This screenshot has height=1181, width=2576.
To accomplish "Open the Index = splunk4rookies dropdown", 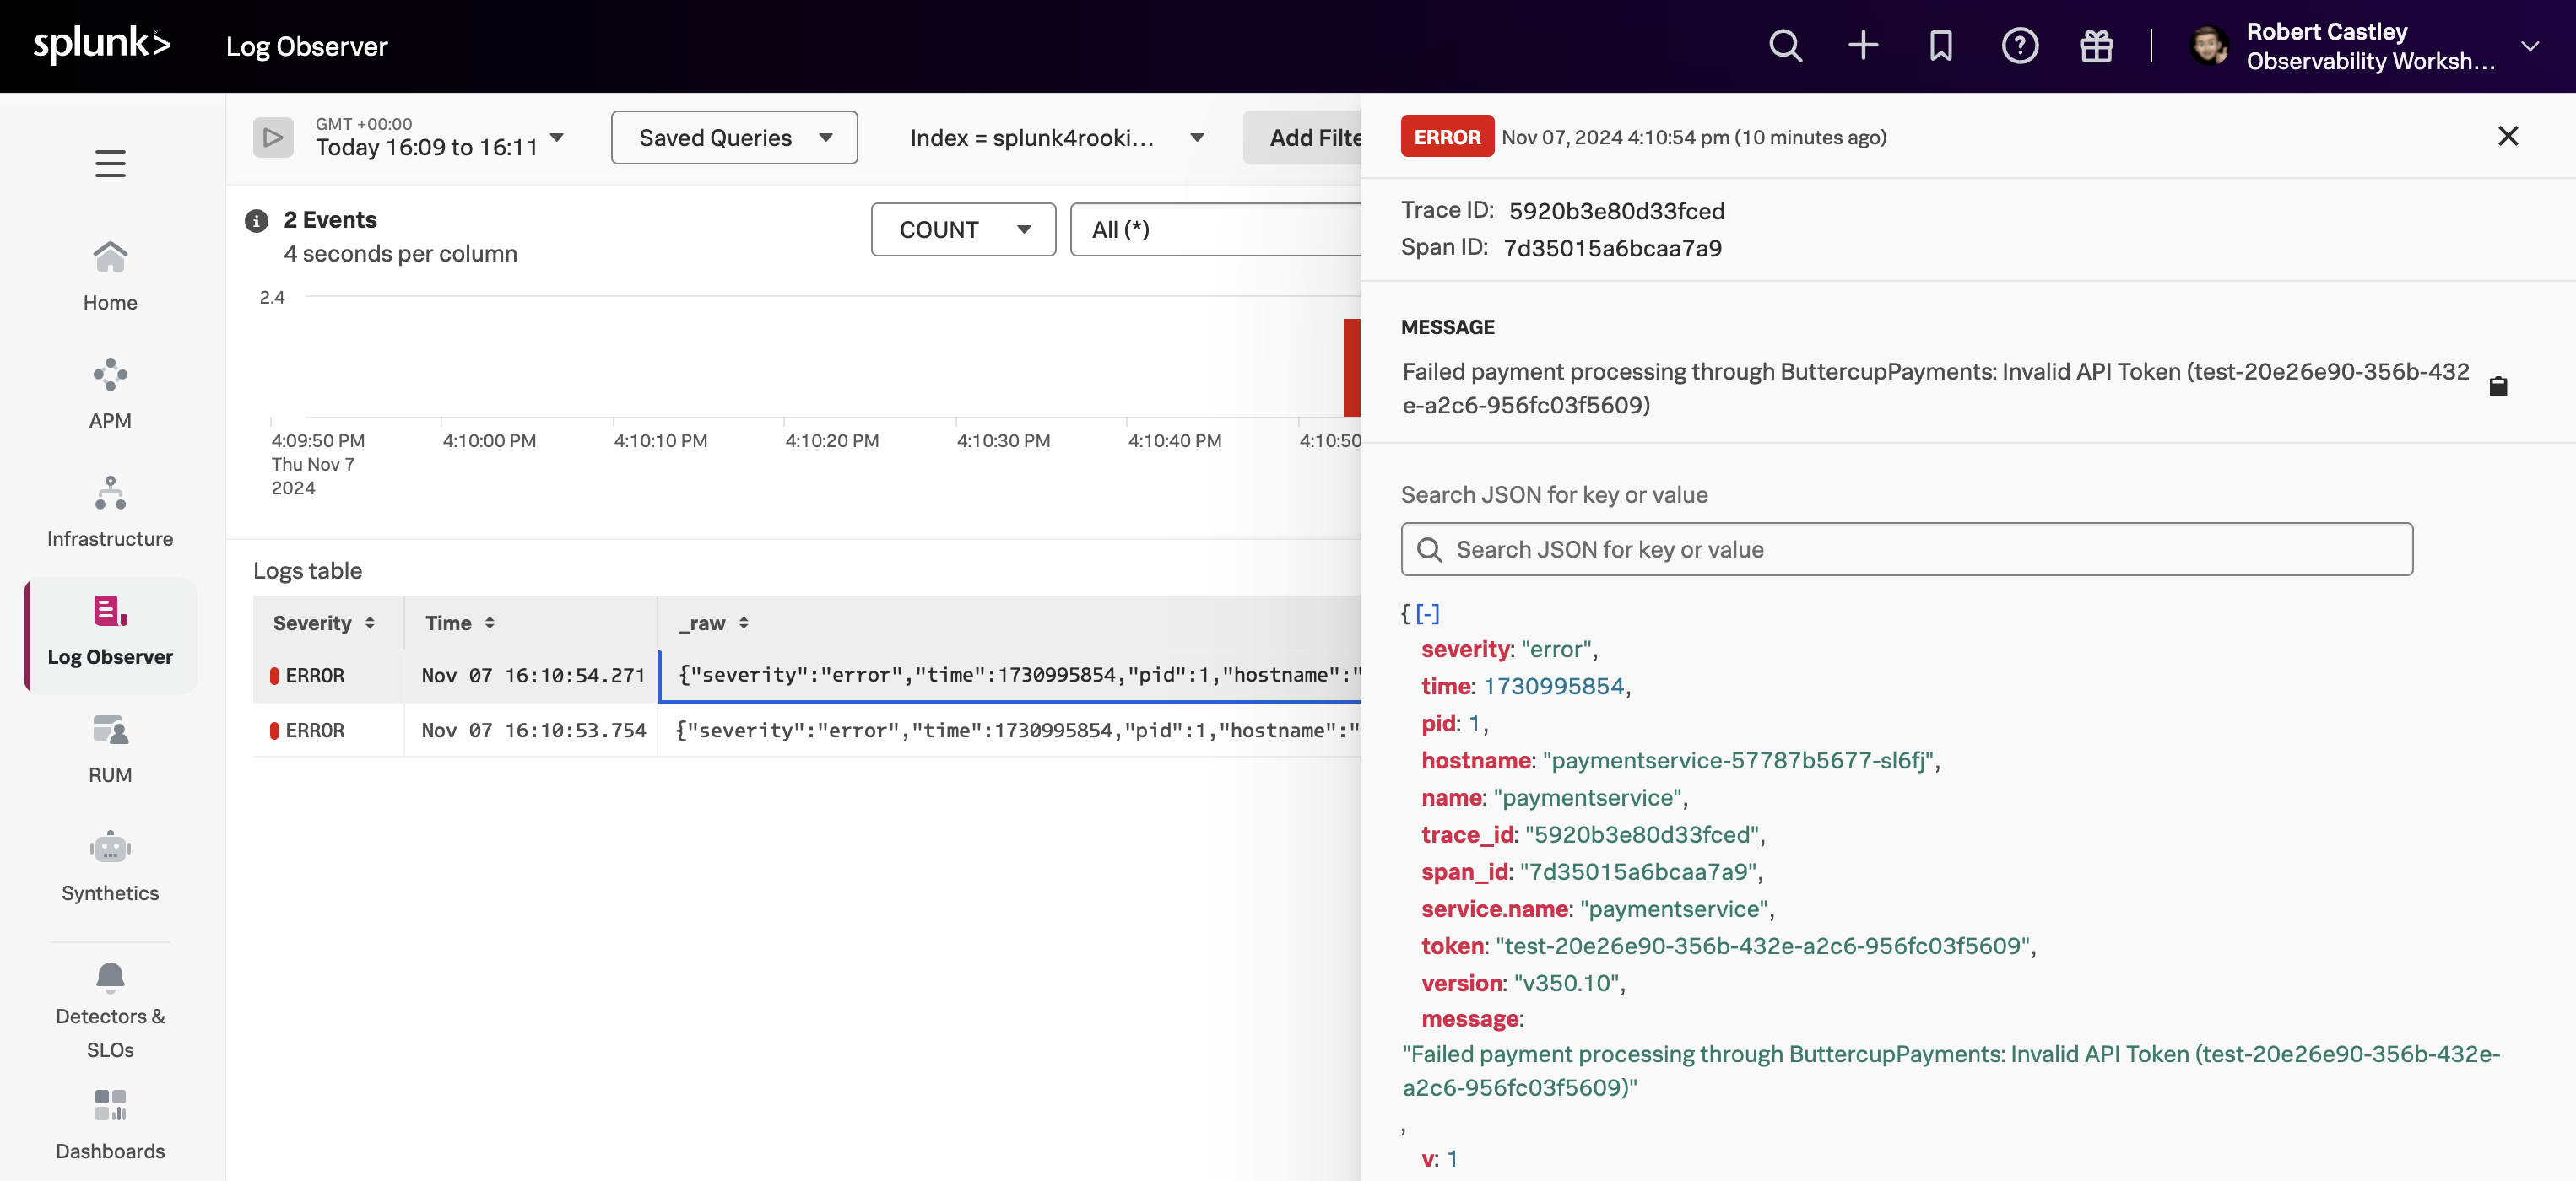I will (1055, 138).
